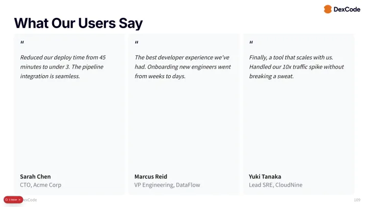This screenshot has width=368, height=207.
Task: Select the Yuki Tanaka author name
Action: click(x=265, y=176)
